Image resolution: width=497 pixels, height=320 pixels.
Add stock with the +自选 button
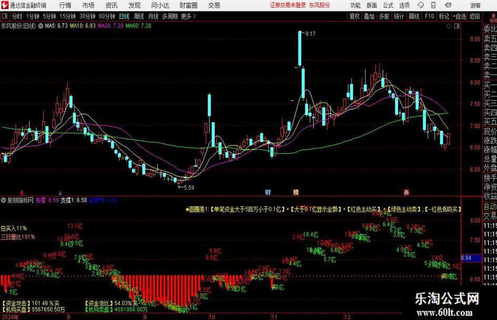point(459,16)
